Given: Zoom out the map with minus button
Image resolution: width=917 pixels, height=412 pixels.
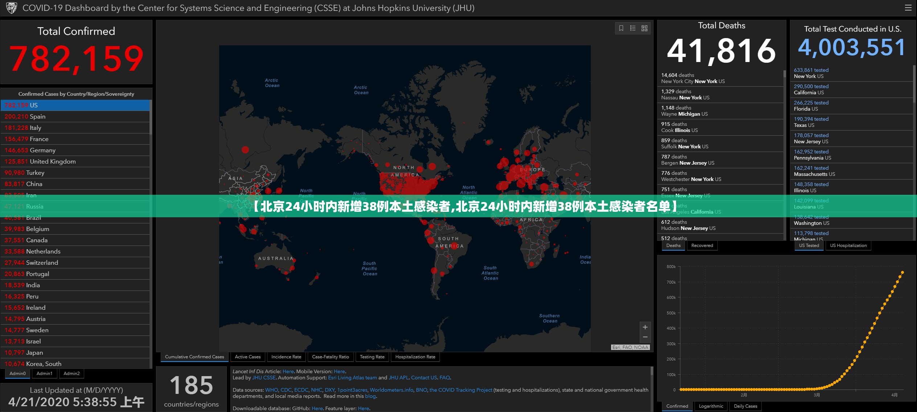Looking at the screenshot, I should tap(645, 337).
